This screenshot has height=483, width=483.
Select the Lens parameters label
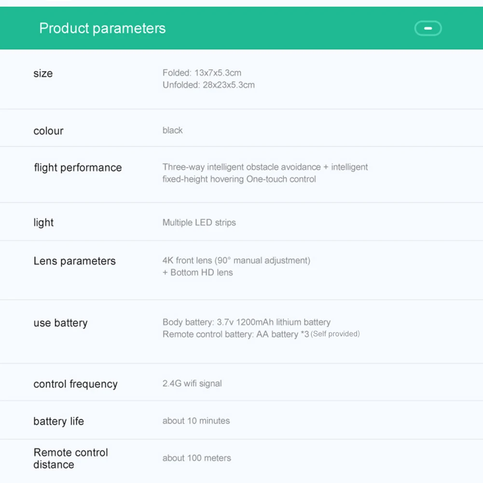click(74, 261)
